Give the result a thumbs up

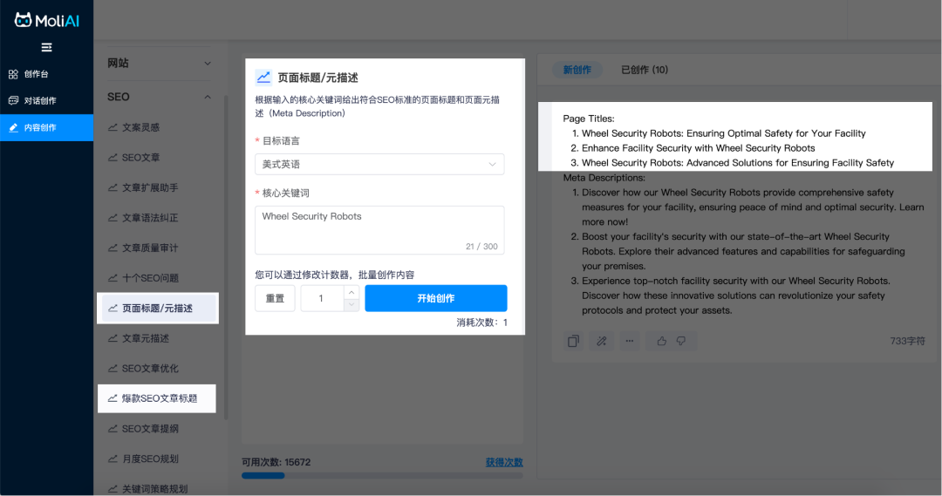662,341
